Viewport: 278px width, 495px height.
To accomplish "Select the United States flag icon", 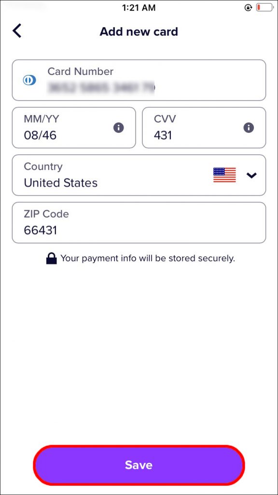I will (224, 175).
